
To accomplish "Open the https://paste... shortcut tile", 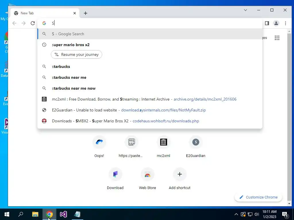I will pos(131,147).
